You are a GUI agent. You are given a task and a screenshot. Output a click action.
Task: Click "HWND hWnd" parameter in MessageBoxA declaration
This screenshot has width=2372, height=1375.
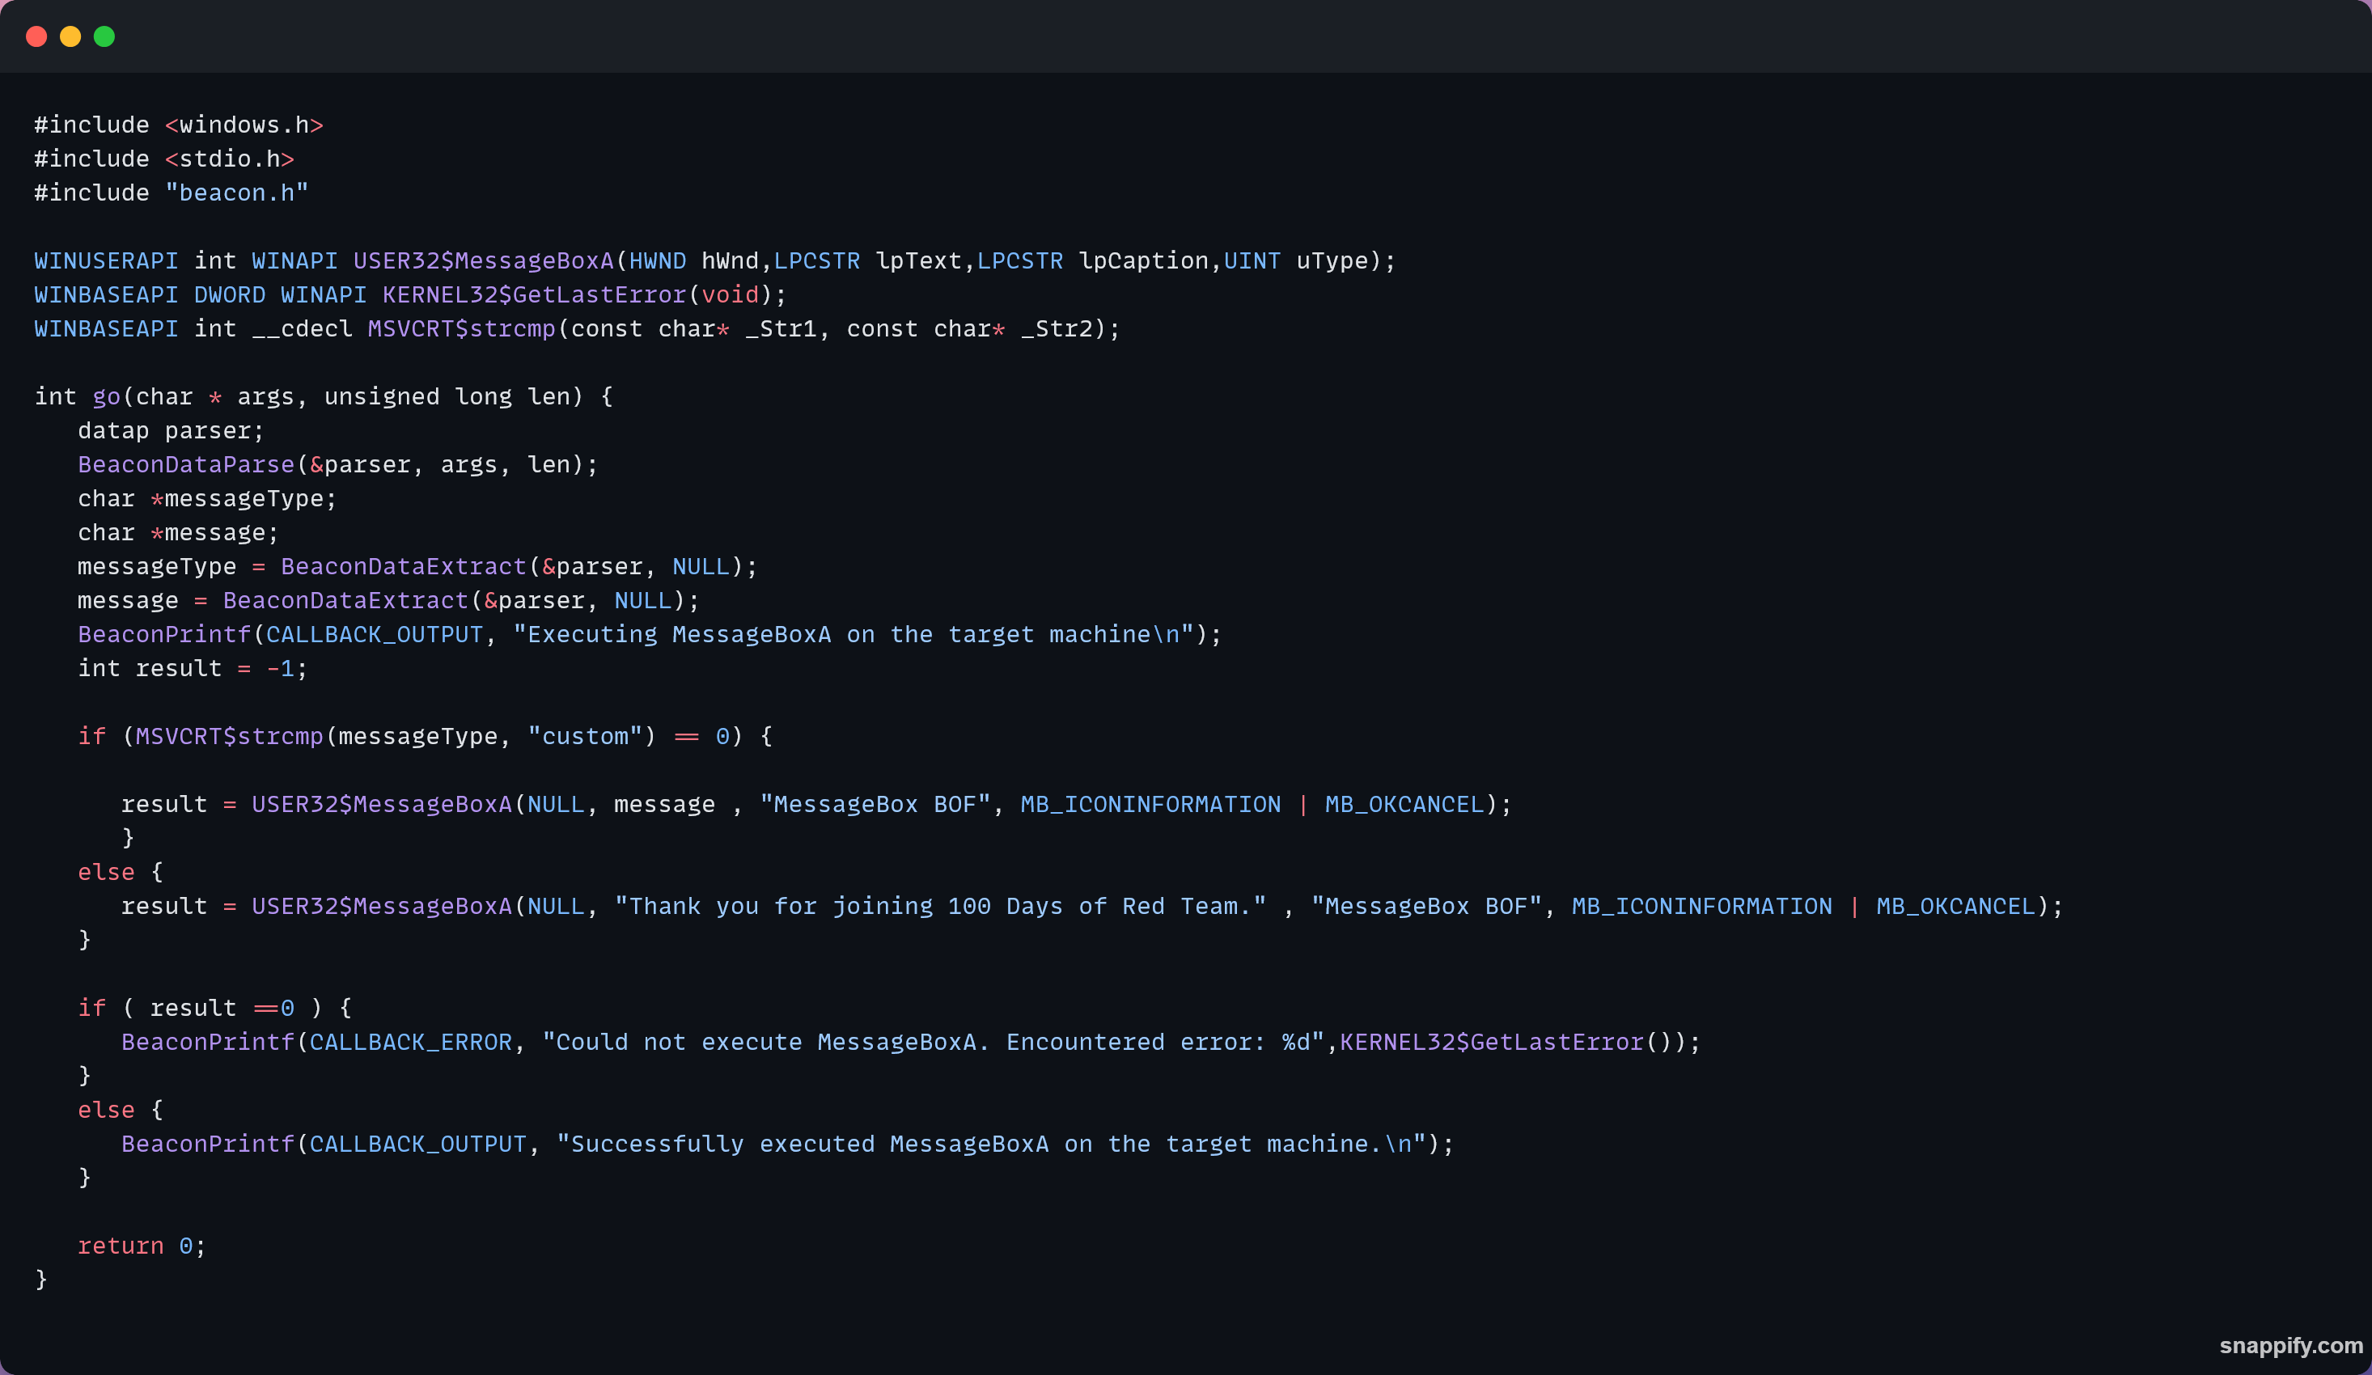(x=693, y=260)
